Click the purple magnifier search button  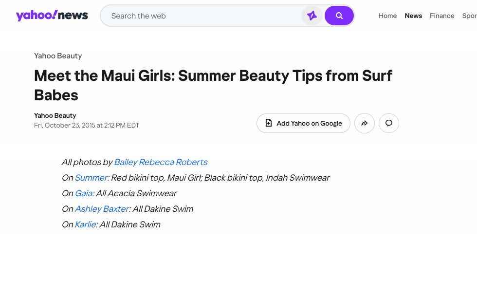[339, 16]
